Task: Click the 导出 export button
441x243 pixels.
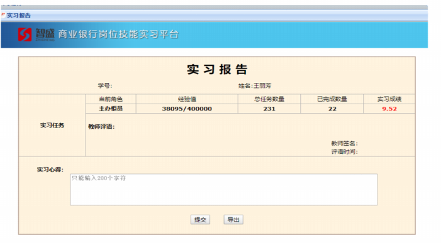Action: [x=233, y=219]
